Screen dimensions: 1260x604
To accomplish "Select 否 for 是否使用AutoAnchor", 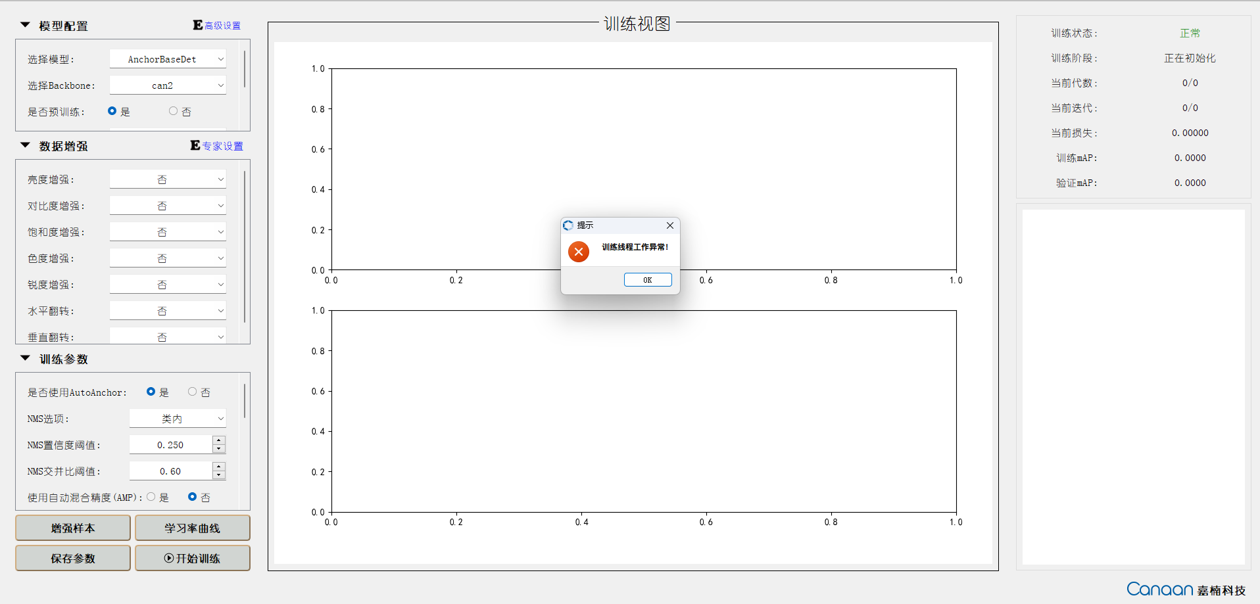I will [x=193, y=392].
